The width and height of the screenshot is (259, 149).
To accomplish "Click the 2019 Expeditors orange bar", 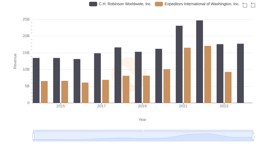I will (x=146, y=89).
